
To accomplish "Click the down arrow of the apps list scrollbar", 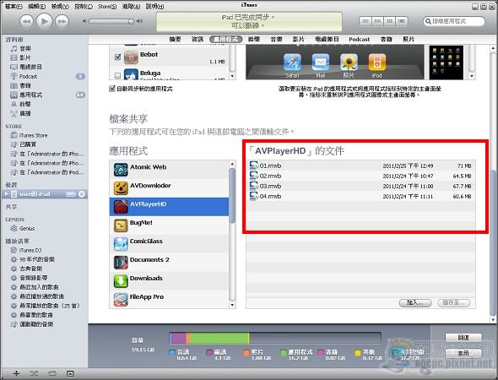I will [x=232, y=305].
